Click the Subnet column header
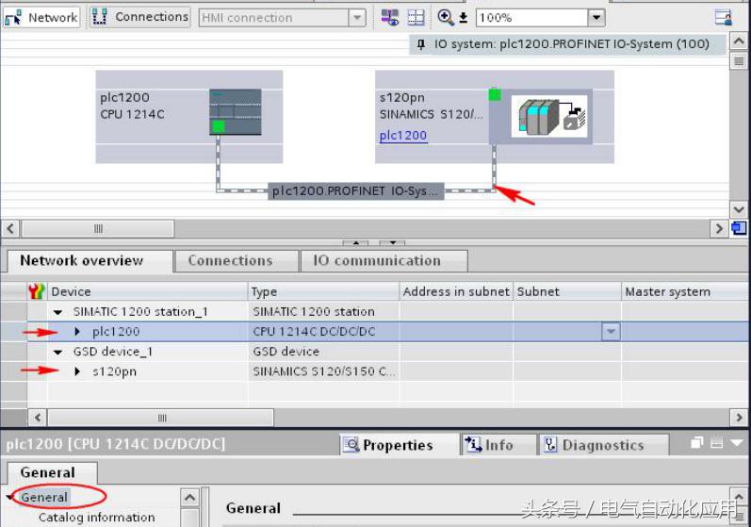 click(567, 291)
